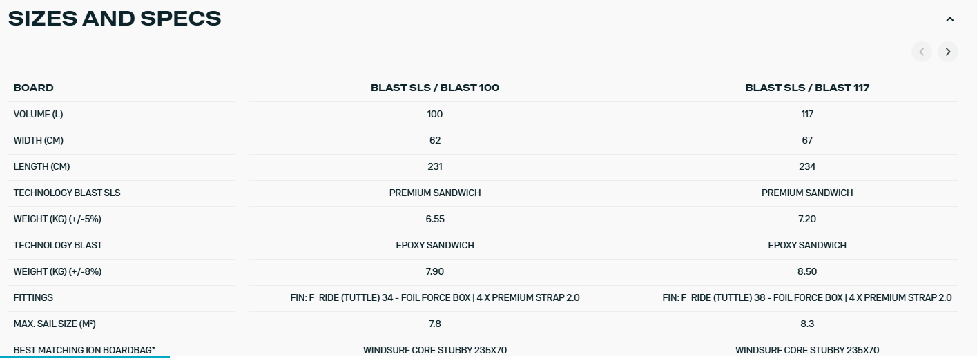Screen dimensions: 977x361
Task: Click the Best Matching ION Boardbag label
Action: (x=83, y=350)
